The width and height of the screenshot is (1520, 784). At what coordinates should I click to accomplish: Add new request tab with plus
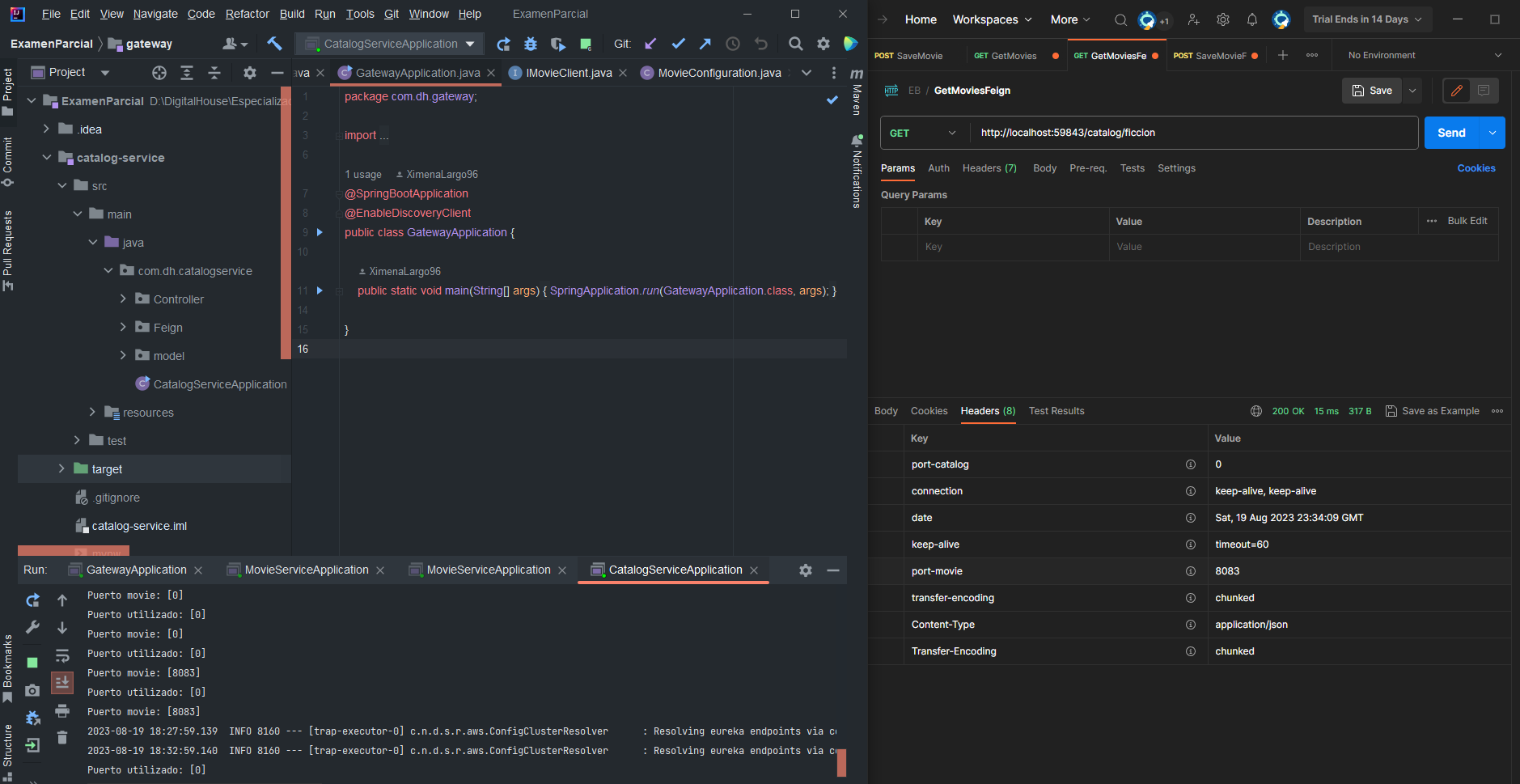[x=1283, y=55]
